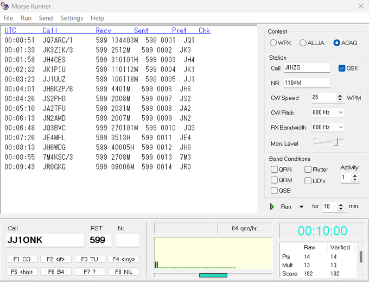
Task: Decrease Activity level with down arrow
Action: point(355,179)
